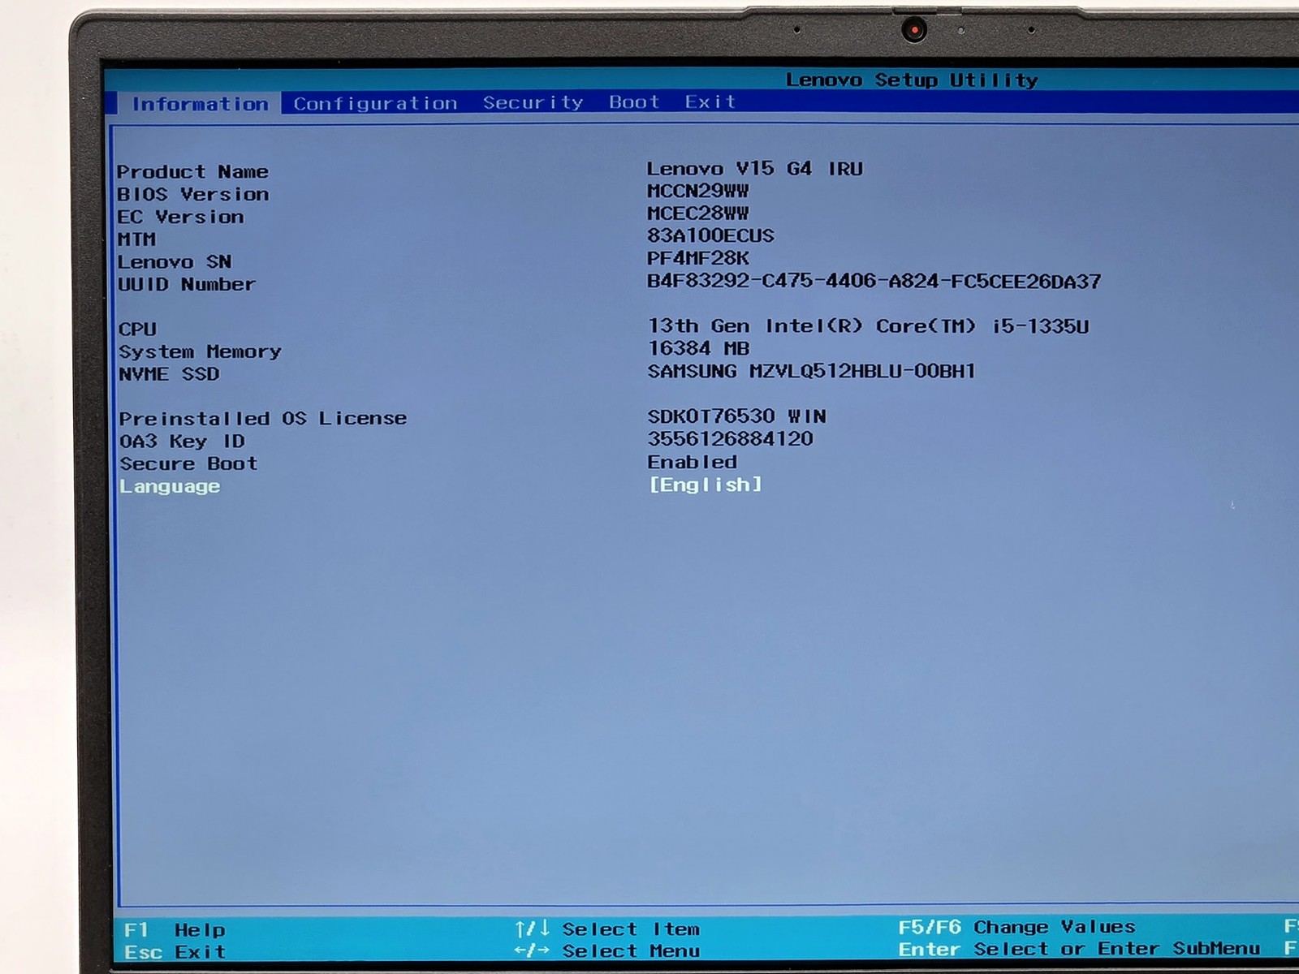
Task: Click the Lenovo V15 G4 IRU value
Action: pos(755,168)
